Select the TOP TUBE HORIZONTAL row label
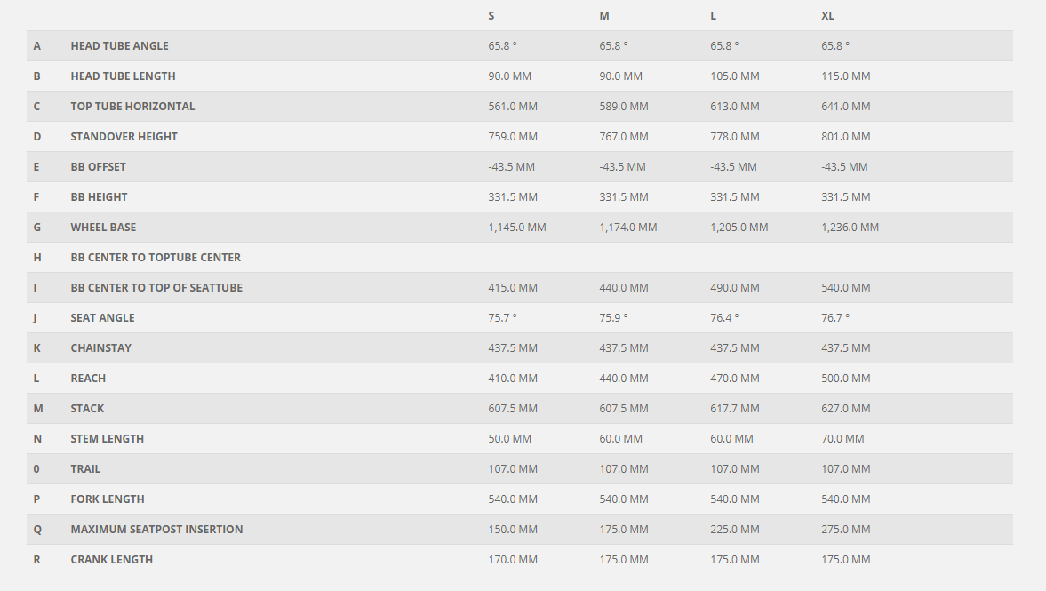 coord(132,107)
